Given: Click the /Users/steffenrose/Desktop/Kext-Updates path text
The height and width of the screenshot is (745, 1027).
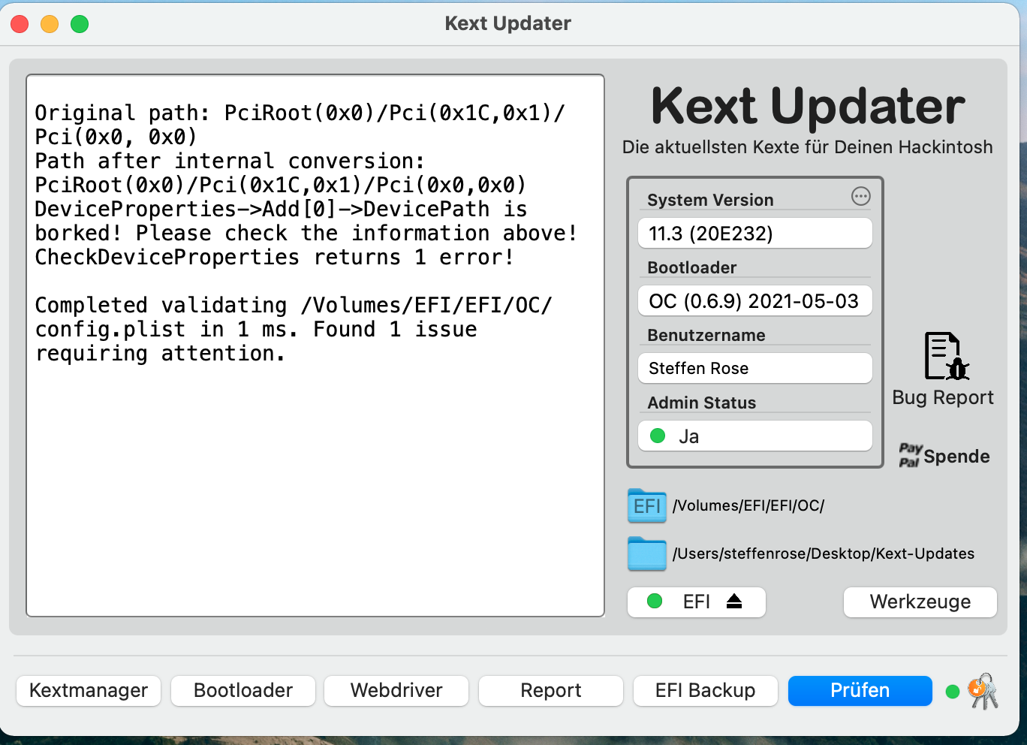Looking at the screenshot, I should (824, 553).
